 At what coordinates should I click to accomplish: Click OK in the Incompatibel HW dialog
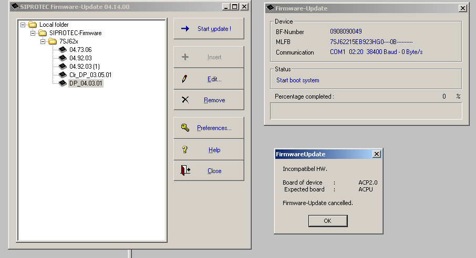click(x=328, y=221)
